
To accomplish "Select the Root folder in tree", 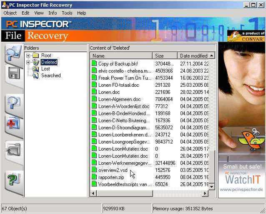I will tap(46, 55).
